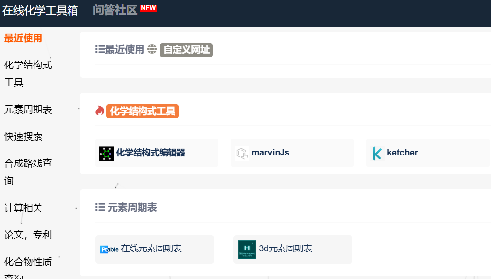Open the 化学结构式编辑器 link
Viewport: 491px width, 279px height.
pos(151,153)
